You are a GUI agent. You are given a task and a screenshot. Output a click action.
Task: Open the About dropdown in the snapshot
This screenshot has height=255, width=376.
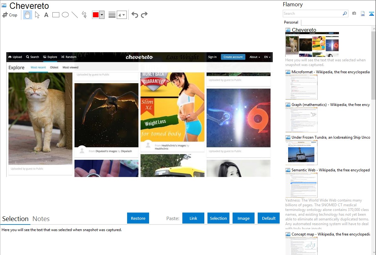tap(255, 57)
